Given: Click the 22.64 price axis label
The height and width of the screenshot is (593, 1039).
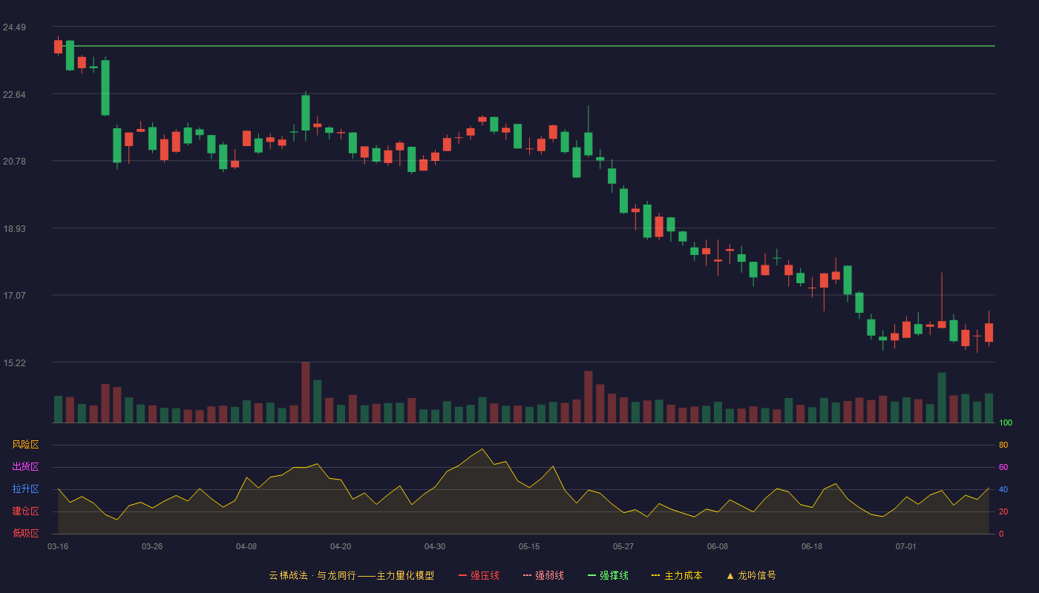Looking at the screenshot, I should (14, 95).
